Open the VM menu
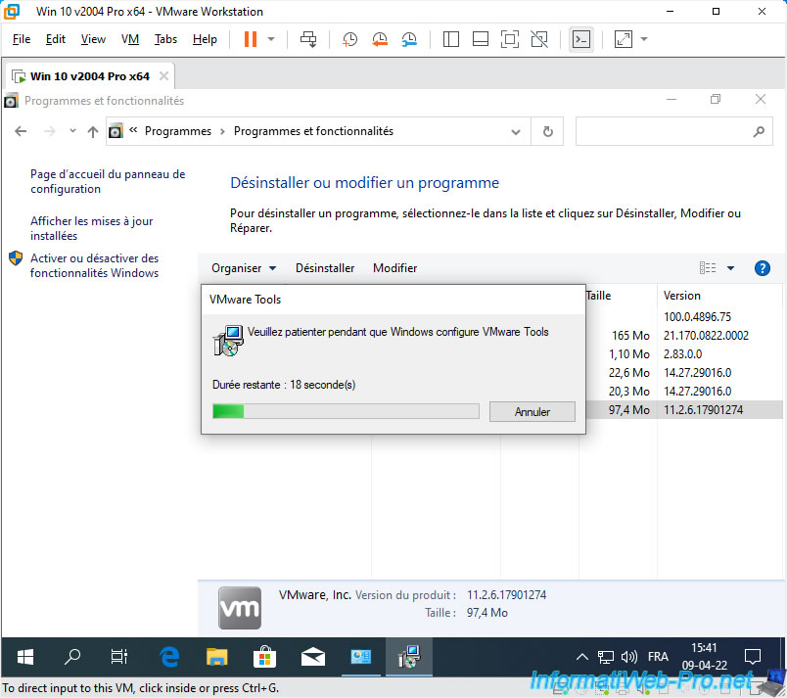 [x=130, y=39]
